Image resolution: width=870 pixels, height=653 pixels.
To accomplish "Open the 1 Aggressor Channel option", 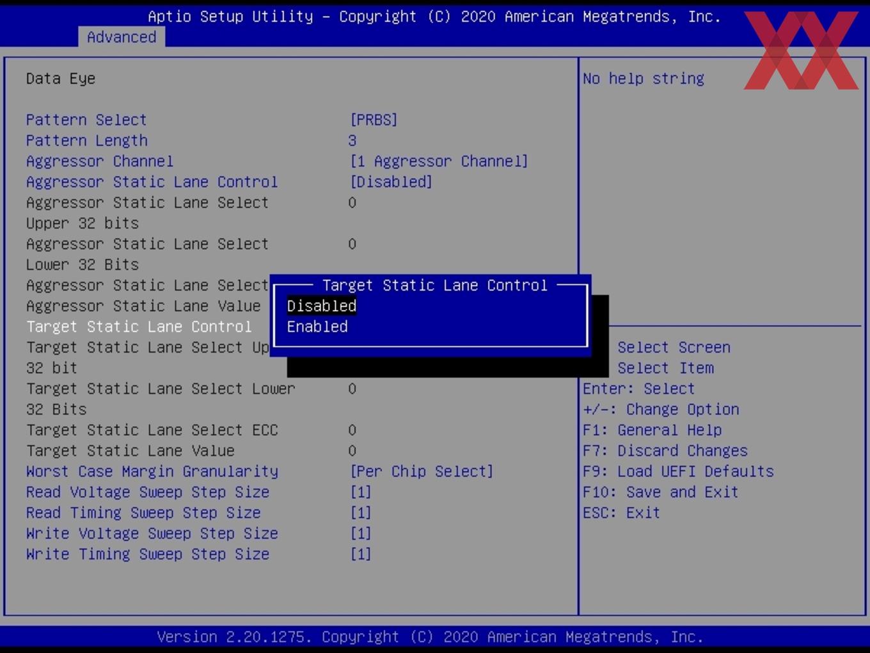I will coord(439,161).
